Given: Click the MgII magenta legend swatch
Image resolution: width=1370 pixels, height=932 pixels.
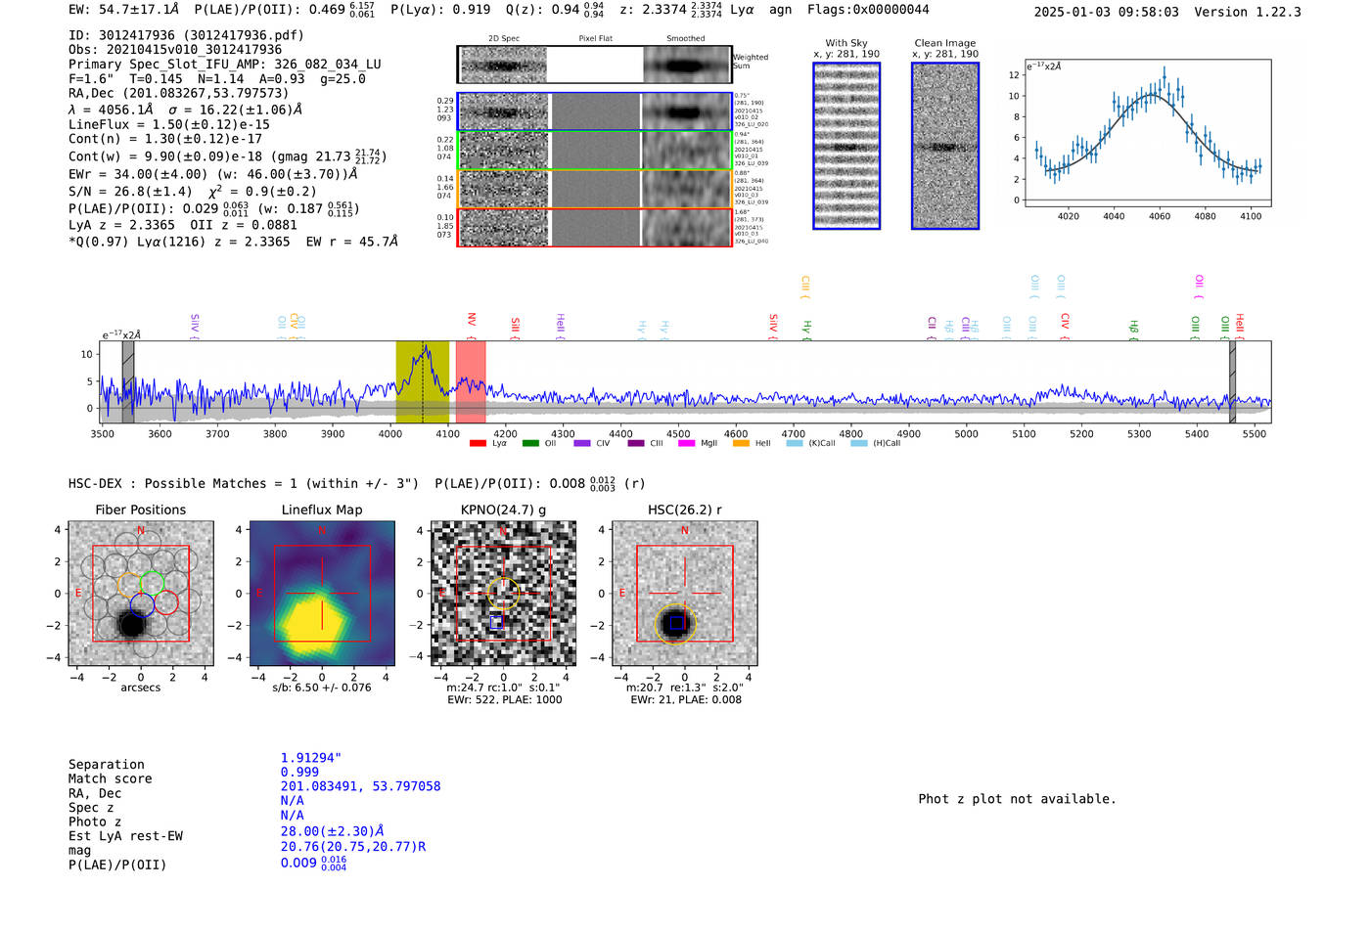Looking at the screenshot, I should tap(686, 443).
